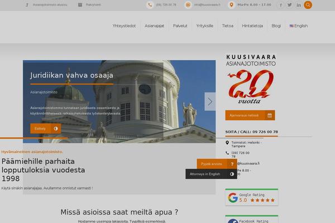Click the map pin icon beside opening hours
The height and width of the screenshot is (223, 335).
231,4
